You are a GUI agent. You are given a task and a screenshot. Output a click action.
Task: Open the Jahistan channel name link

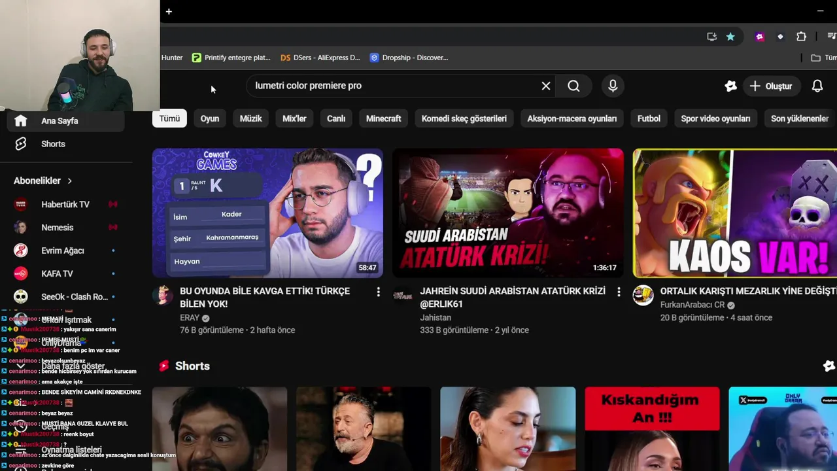[436, 318]
